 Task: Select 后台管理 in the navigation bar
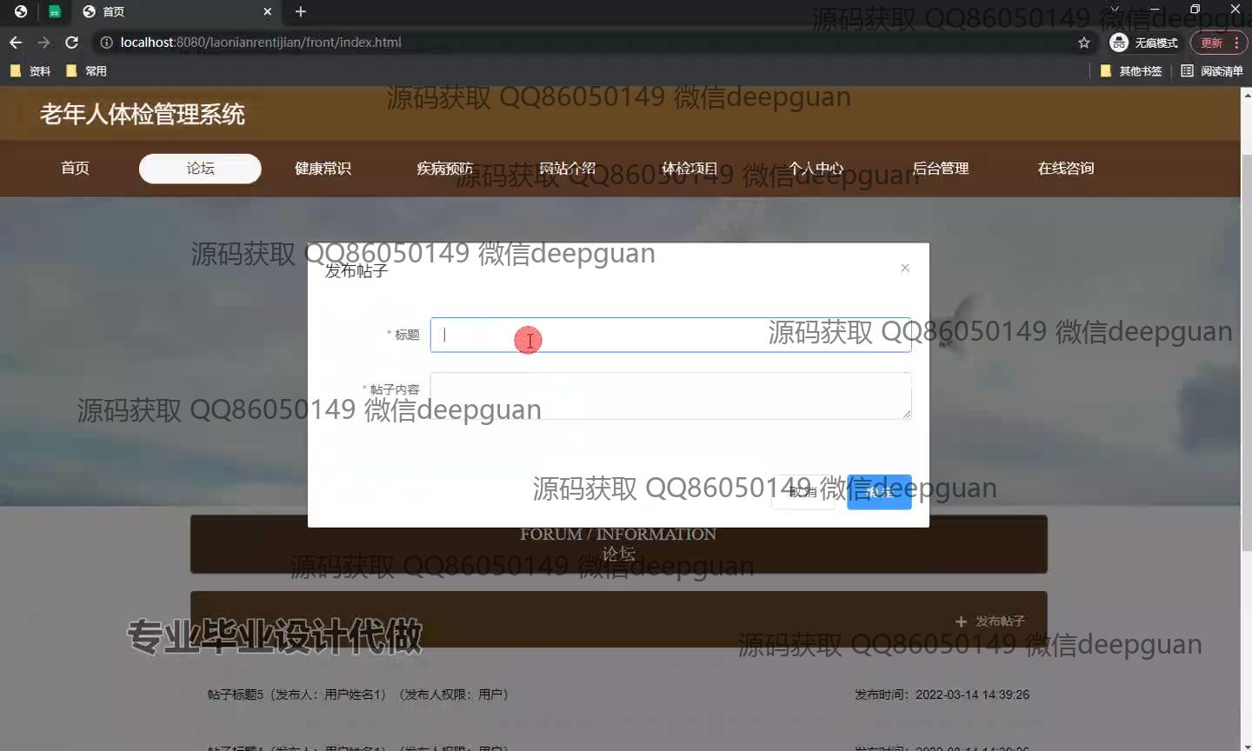point(940,169)
